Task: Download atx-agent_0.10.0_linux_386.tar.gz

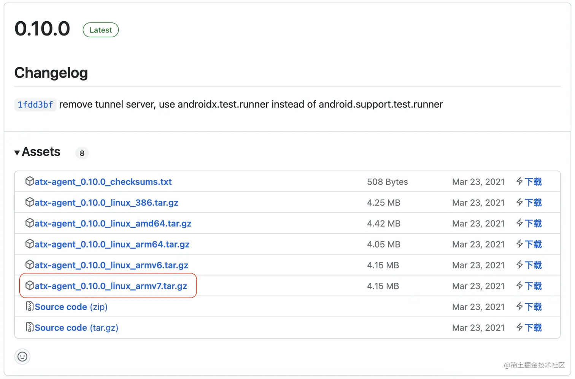Action: (106, 203)
